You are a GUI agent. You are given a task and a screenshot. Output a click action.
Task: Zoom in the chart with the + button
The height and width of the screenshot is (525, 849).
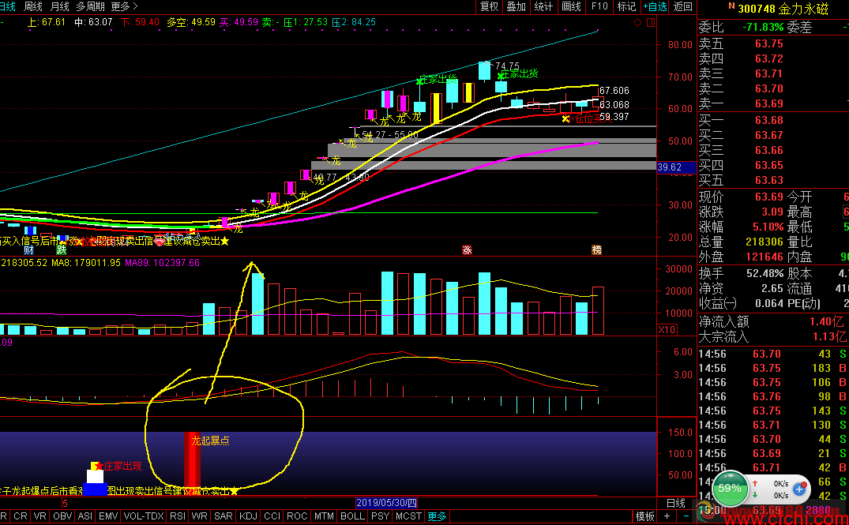pos(667,516)
